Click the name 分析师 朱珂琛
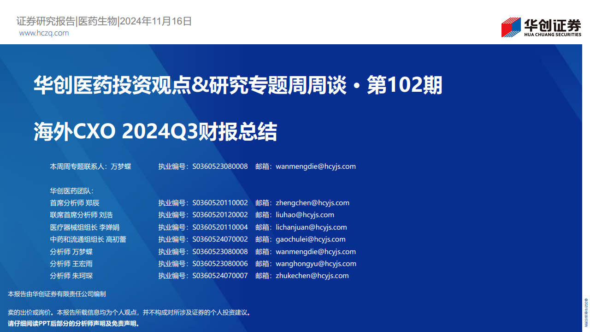This screenshot has height=332, width=590. [x=71, y=276]
